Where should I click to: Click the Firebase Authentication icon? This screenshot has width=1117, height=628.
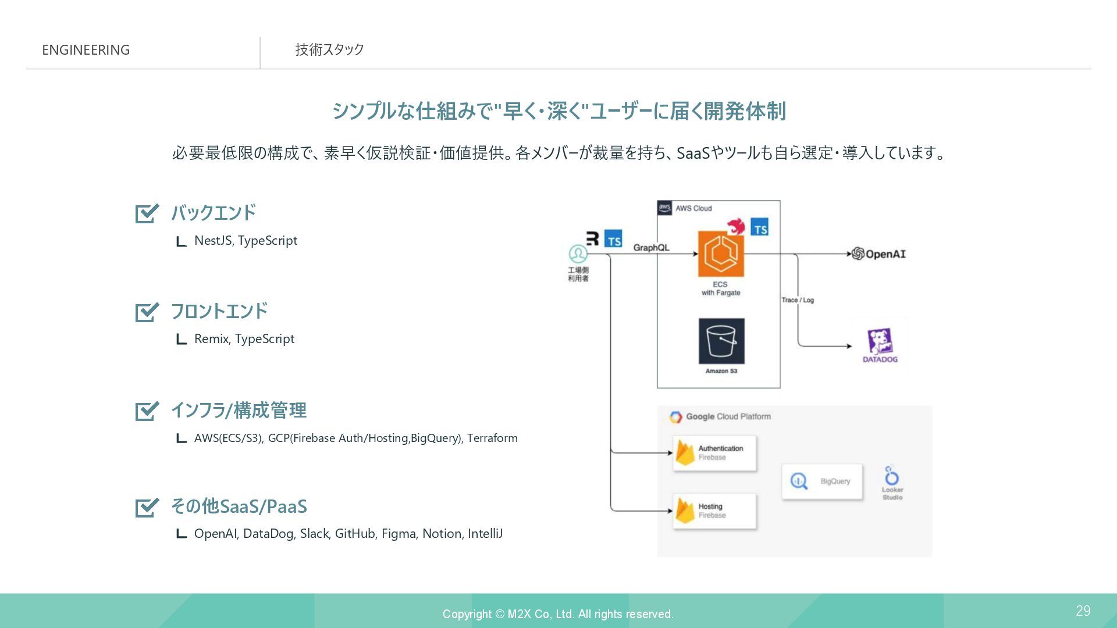point(685,452)
